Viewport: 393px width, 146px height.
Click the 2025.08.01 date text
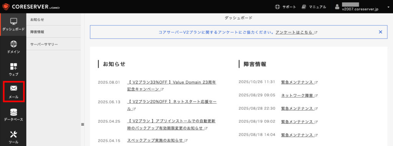[x=109, y=82]
